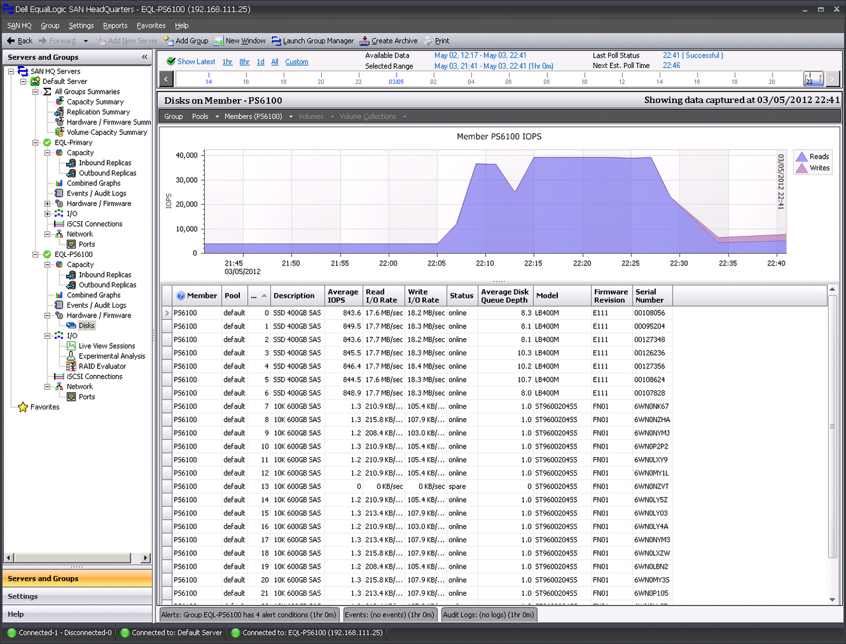Open the Help menu
846x644 pixels.
pos(182,26)
